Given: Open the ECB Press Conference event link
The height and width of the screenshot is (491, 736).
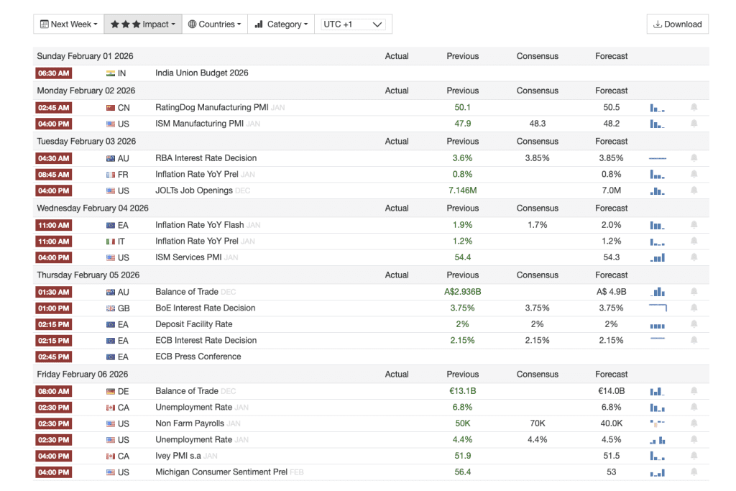Looking at the screenshot, I should pos(198,357).
